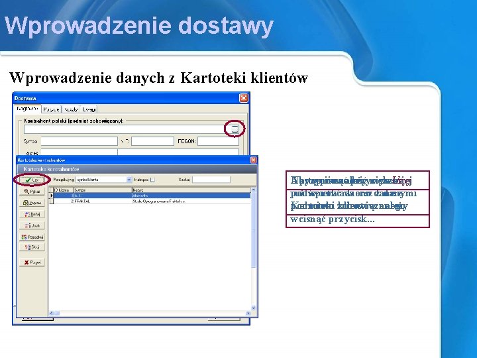The width and height of the screenshot is (477, 358).
Task: Click the horizontal scrollbar right arrow
Action: [x=248, y=313]
